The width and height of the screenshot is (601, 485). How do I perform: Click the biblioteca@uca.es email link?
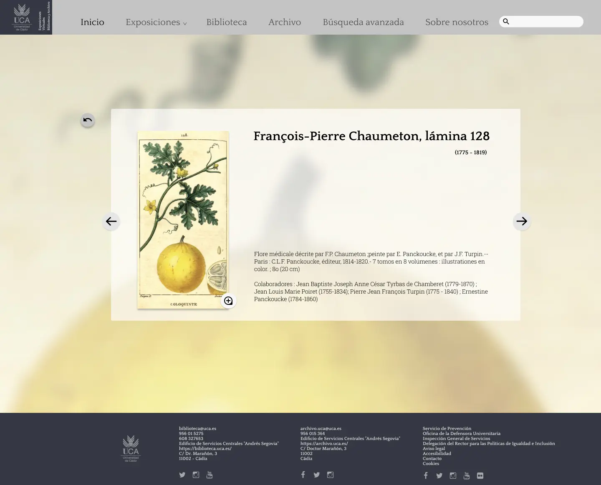click(x=197, y=428)
